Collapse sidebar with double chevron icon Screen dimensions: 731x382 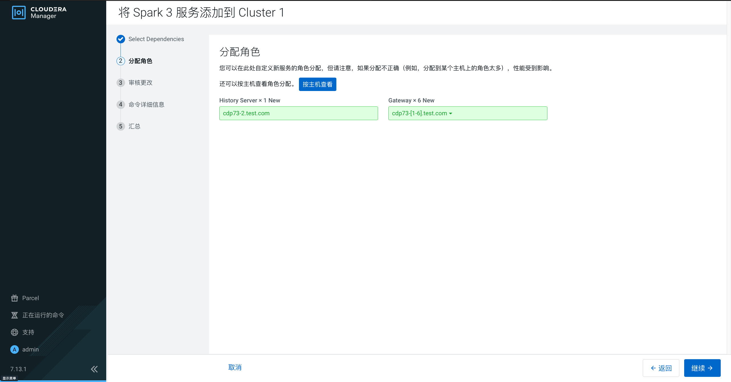pyautogui.click(x=94, y=369)
